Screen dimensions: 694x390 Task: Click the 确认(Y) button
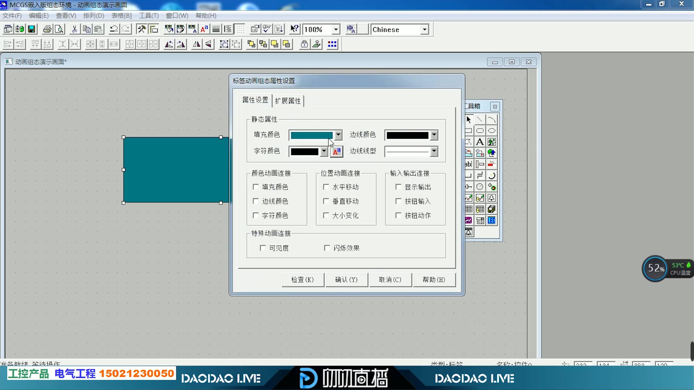[346, 279]
